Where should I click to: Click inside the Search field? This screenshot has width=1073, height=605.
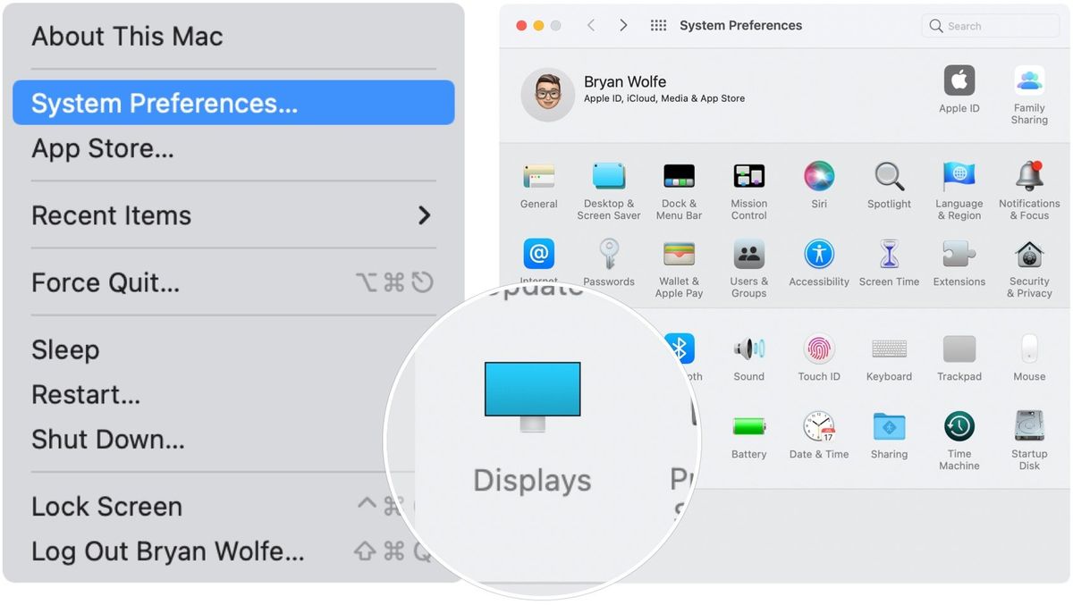pos(989,26)
